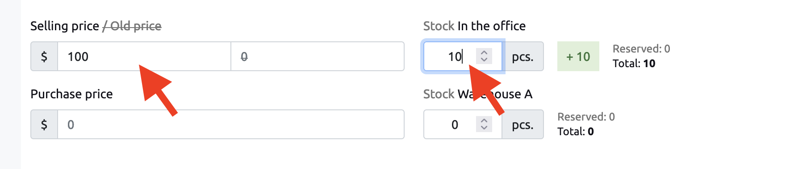The image size is (811, 169).
Task: Click the pcs. unit next to Warehouse A stock
Action: pyautogui.click(x=523, y=125)
